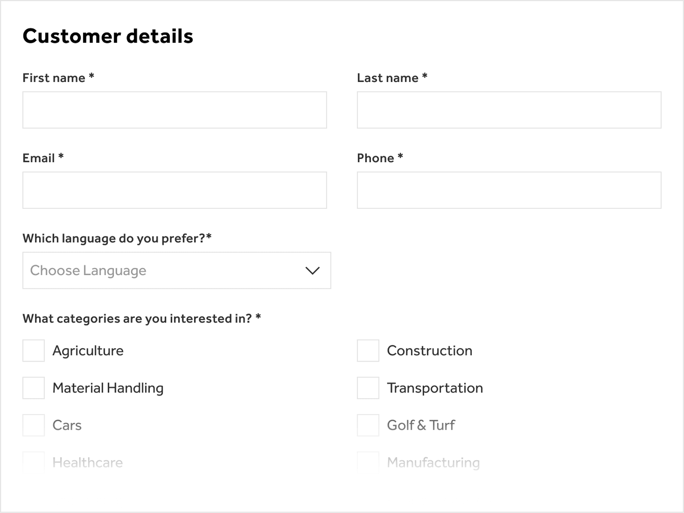The width and height of the screenshot is (684, 513).
Task: Check the Agriculture checkbox
Action: tap(34, 351)
